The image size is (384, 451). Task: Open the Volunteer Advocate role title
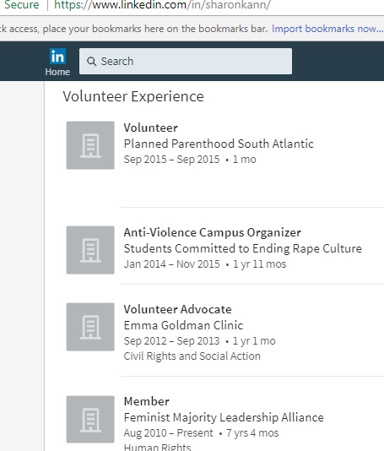click(177, 309)
